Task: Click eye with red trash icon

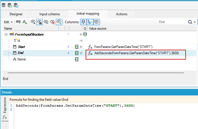Action: (52, 22)
